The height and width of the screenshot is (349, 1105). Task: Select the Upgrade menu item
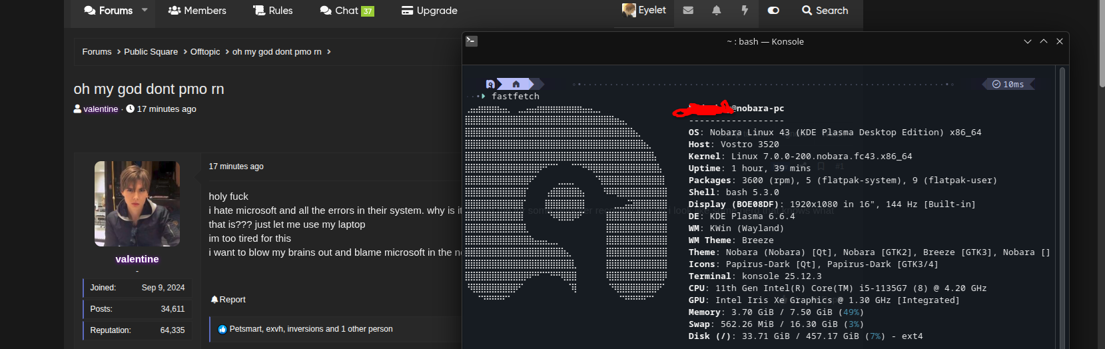(x=430, y=11)
